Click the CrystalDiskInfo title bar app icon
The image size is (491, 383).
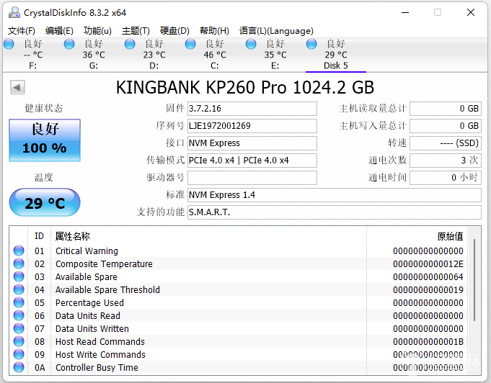[14, 12]
